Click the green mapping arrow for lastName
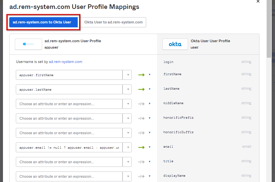 141,89
